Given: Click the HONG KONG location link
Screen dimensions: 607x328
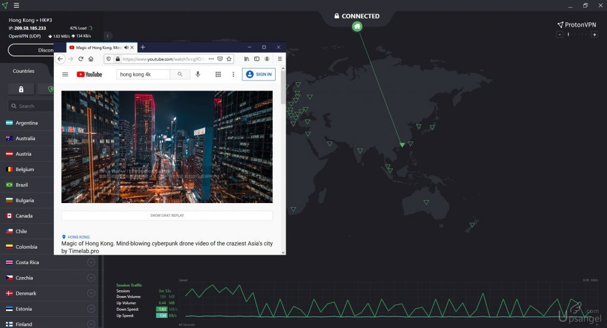Looking at the screenshot, I should [x=79, y=237].
